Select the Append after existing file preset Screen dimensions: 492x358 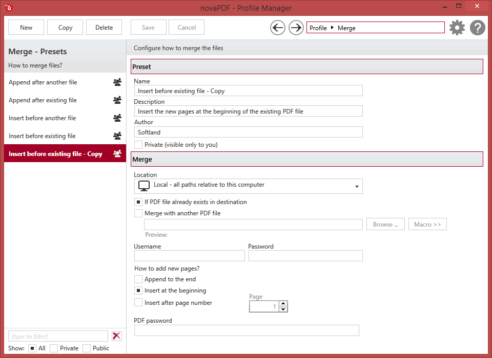coord(65,100)
